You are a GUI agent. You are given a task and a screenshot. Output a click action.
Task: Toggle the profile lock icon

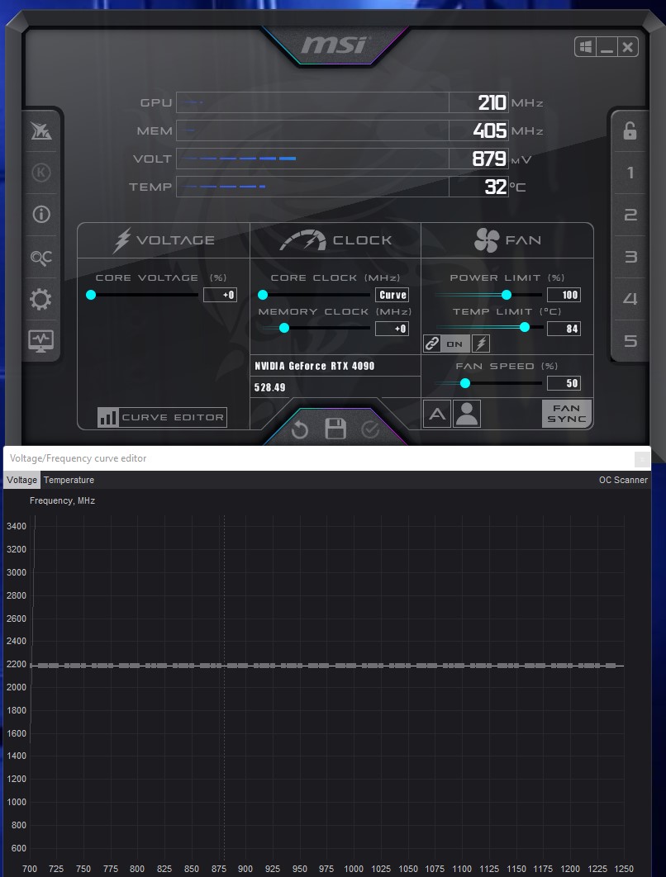point(630,130)
